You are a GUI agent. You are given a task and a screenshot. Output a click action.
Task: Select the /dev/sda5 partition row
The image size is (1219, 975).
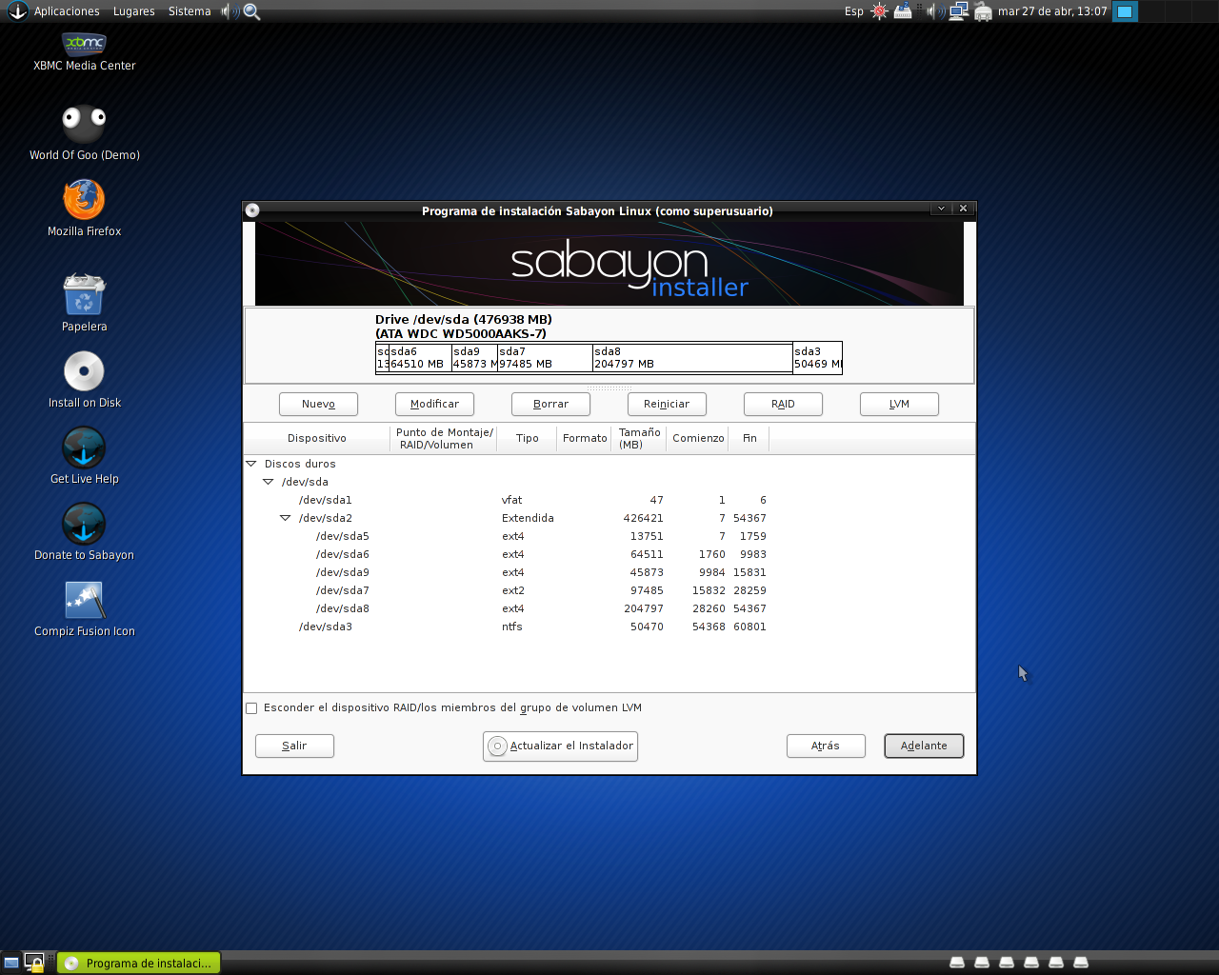[609, 536]
